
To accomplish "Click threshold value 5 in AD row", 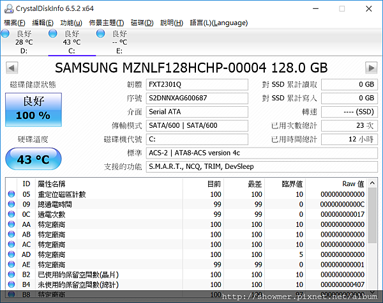I will coord(301,254).
